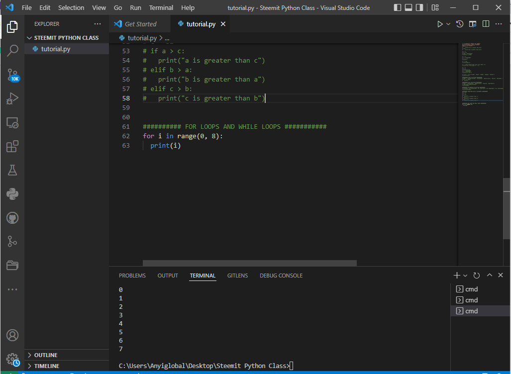Toggle the bottom panel layout button
The image size is (511, 374).
pos(409,8)
